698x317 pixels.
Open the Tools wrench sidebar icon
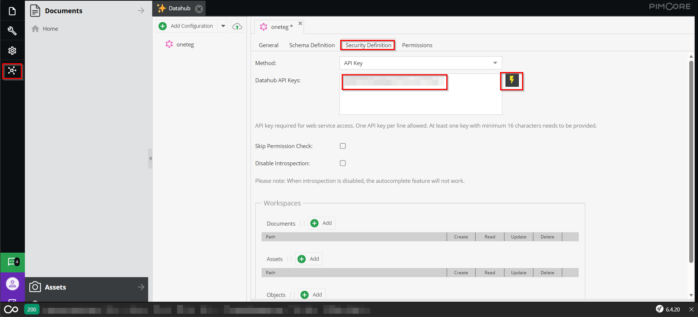point(12,31)
